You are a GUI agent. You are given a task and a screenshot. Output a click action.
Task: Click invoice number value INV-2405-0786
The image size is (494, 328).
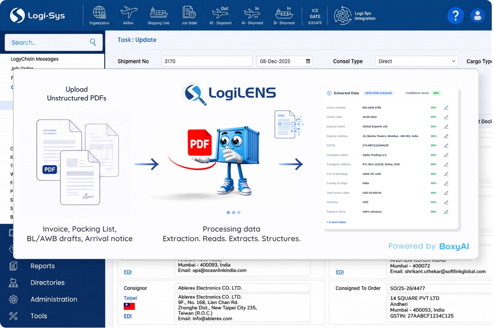(372, 108)
